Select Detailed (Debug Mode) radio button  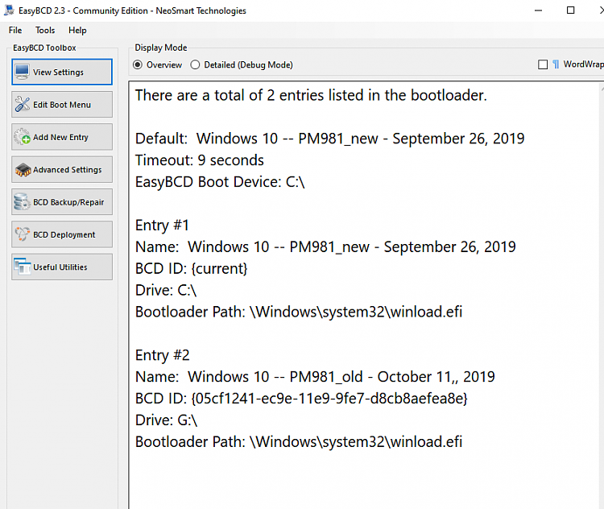click(196, 64)
